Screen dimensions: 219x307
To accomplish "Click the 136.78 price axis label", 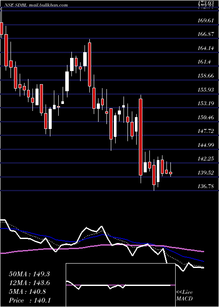I will 205,186.
